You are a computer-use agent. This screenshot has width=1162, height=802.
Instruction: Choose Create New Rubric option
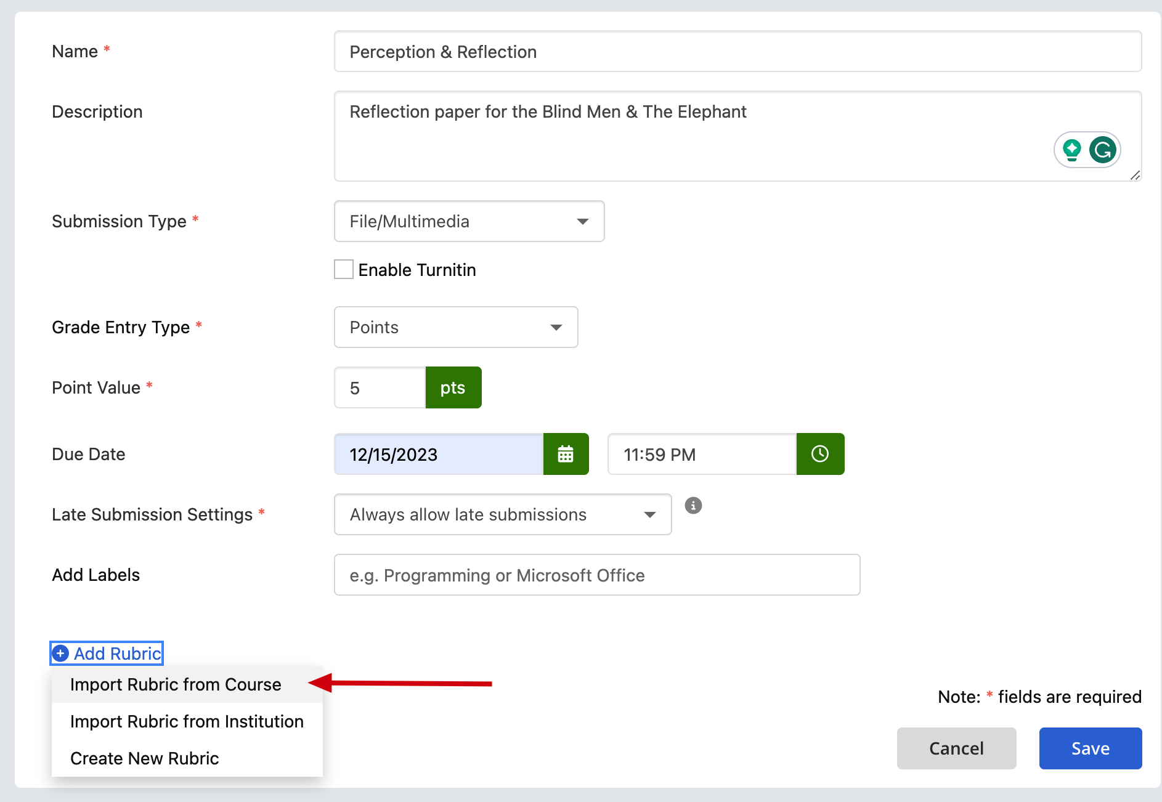click(187, 758)
